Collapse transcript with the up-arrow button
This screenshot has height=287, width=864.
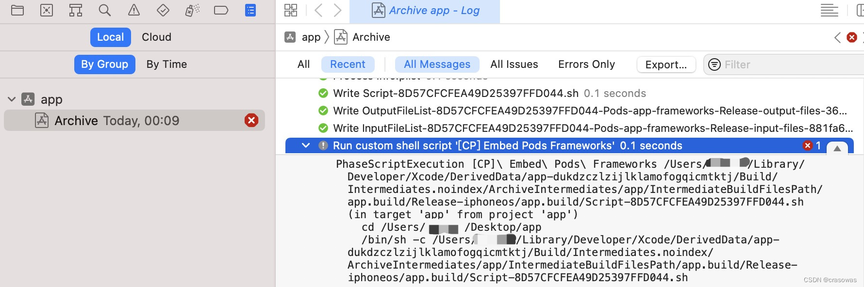click(x=837, y=148)
